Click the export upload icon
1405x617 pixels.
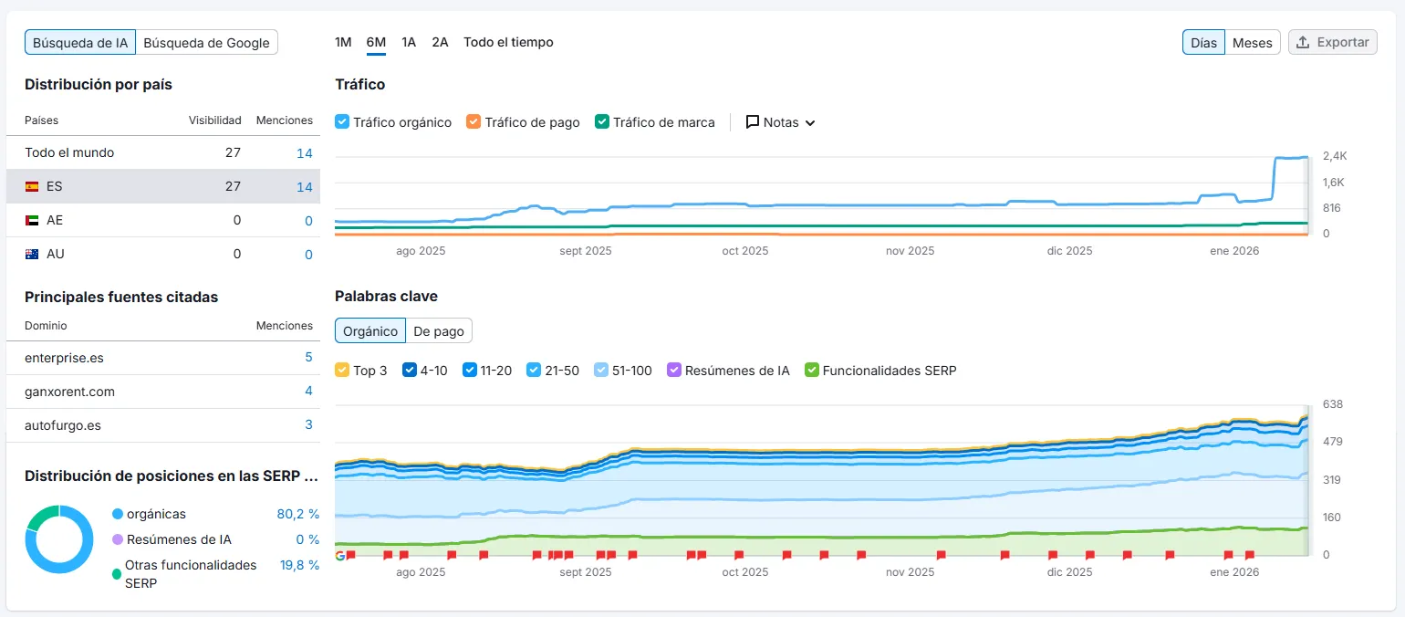[1303, 42]
